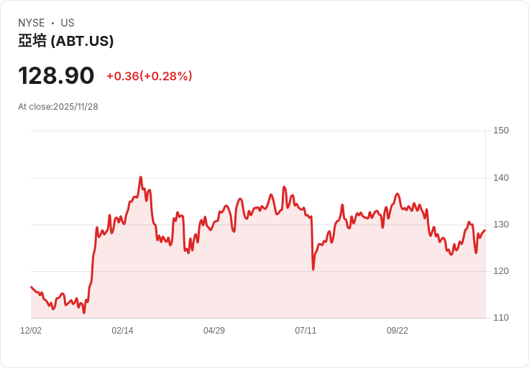Click the 150 y-axis label
529x368 pixels.
[501, 131]
